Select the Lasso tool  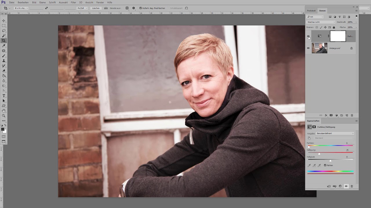pos(4,31)
